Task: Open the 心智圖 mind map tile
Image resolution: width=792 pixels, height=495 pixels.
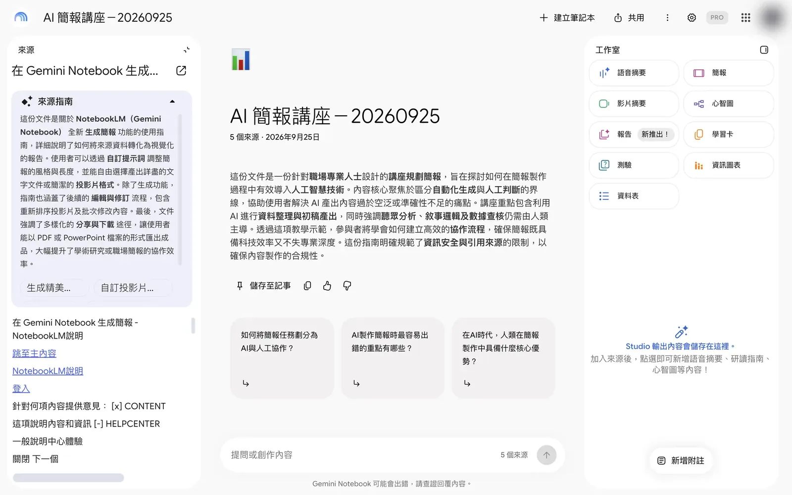Action: coord(729,104)
